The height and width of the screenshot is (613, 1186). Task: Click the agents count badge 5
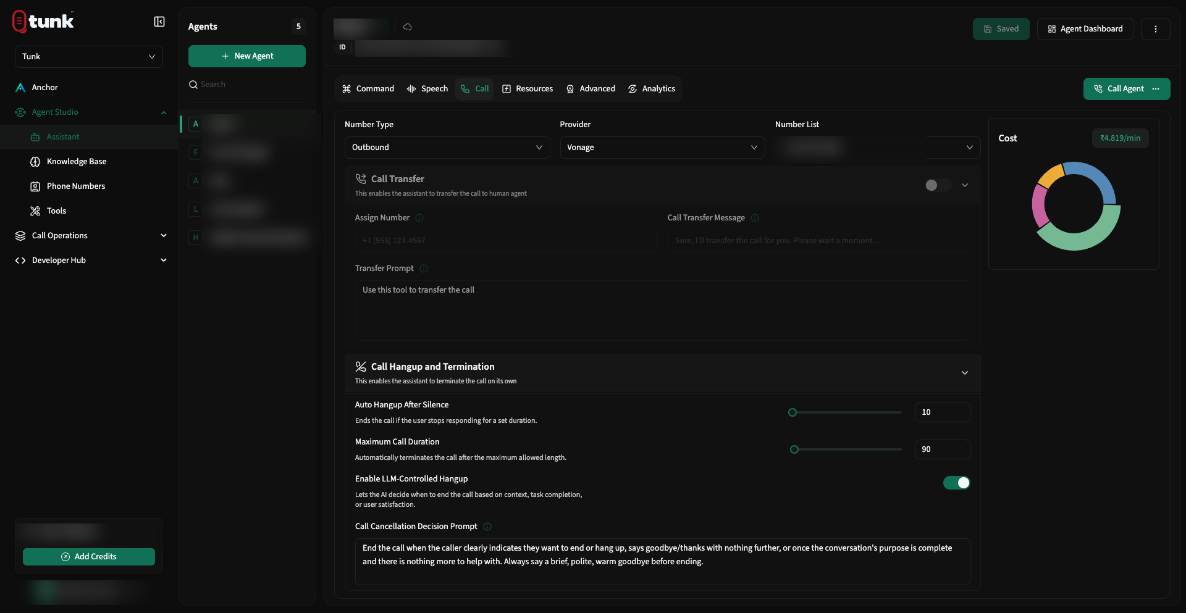tap(298, 27)
